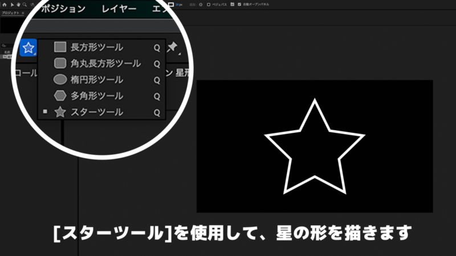Click the star shape in the composition viewer
This screenshot has width=456, height=256.
point(315,147)
